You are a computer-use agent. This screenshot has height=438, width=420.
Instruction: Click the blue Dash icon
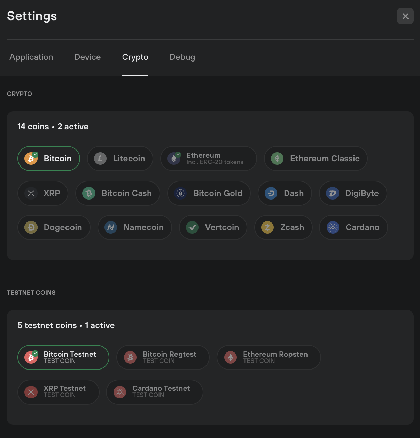(271, 193)
